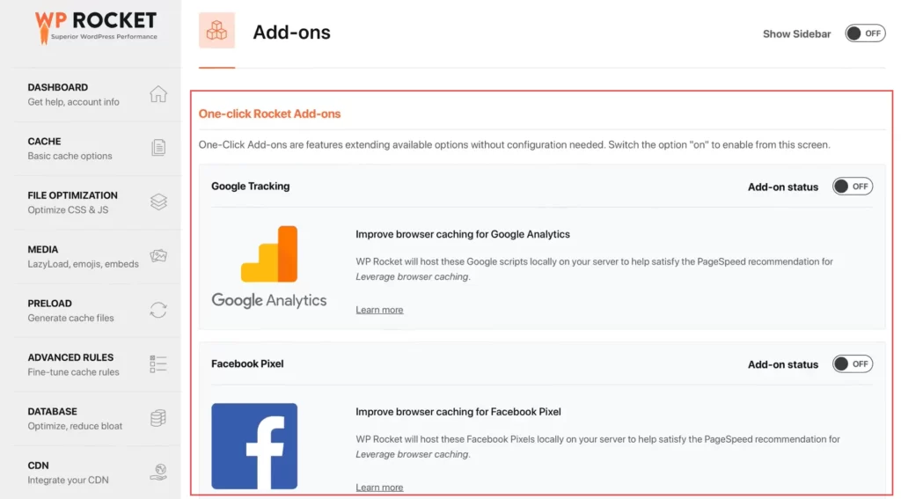This screenshot has height=499, width=901.
Task: Click the File Optimization layers icon
Action: [x=158, y=202]
